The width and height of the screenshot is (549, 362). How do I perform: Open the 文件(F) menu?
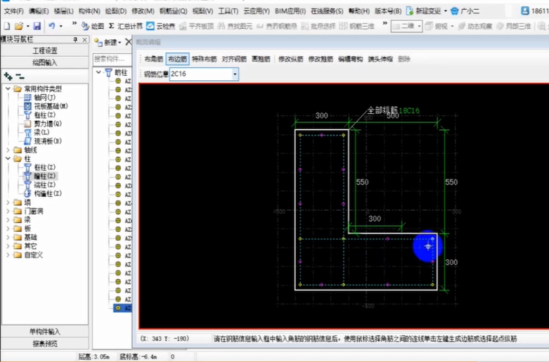point(13,11)
